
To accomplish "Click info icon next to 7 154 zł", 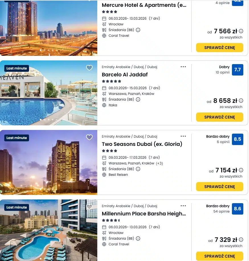I will [241, 170].
